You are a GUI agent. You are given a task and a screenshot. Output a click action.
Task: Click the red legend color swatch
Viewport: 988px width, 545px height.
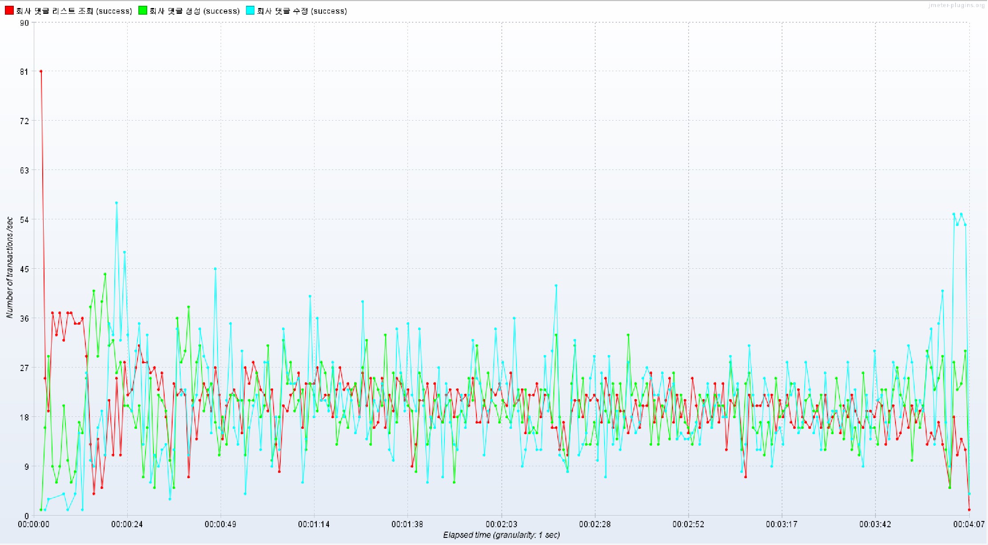pos(9,11)
